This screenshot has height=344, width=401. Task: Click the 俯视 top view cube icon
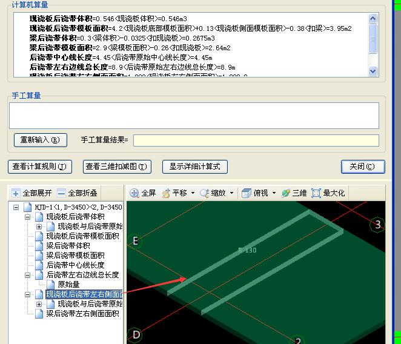coord(247,193)
